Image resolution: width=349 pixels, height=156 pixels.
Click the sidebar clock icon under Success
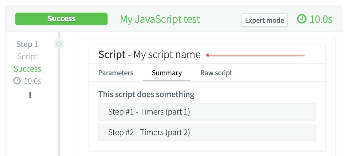click(17, 81)
